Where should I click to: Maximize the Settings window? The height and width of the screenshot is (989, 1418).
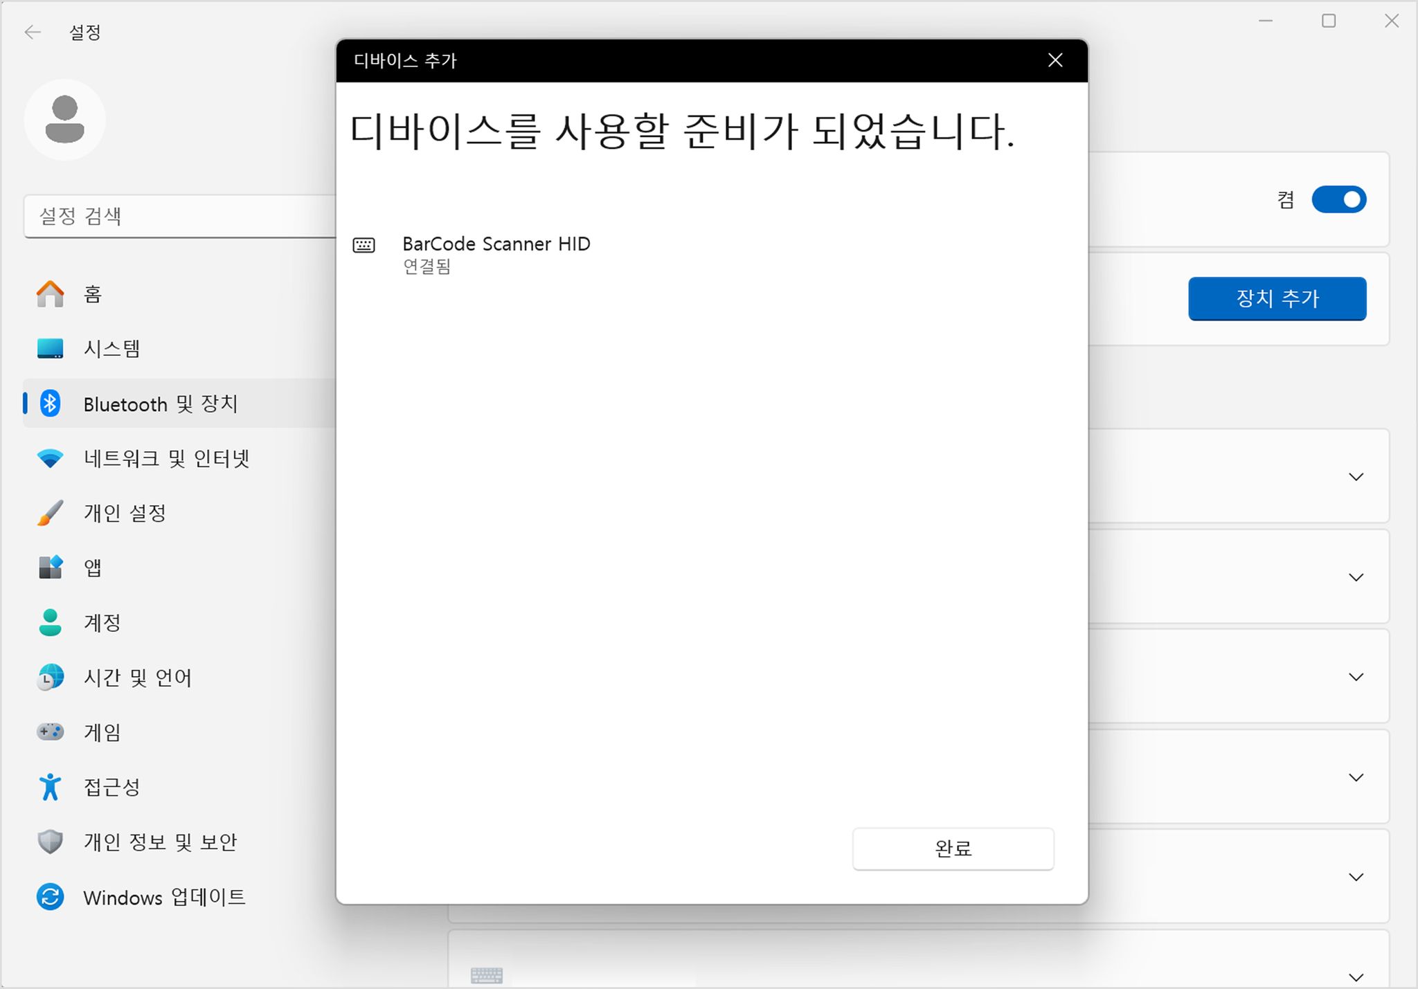pyautogui.click(x=1329, y=21)
